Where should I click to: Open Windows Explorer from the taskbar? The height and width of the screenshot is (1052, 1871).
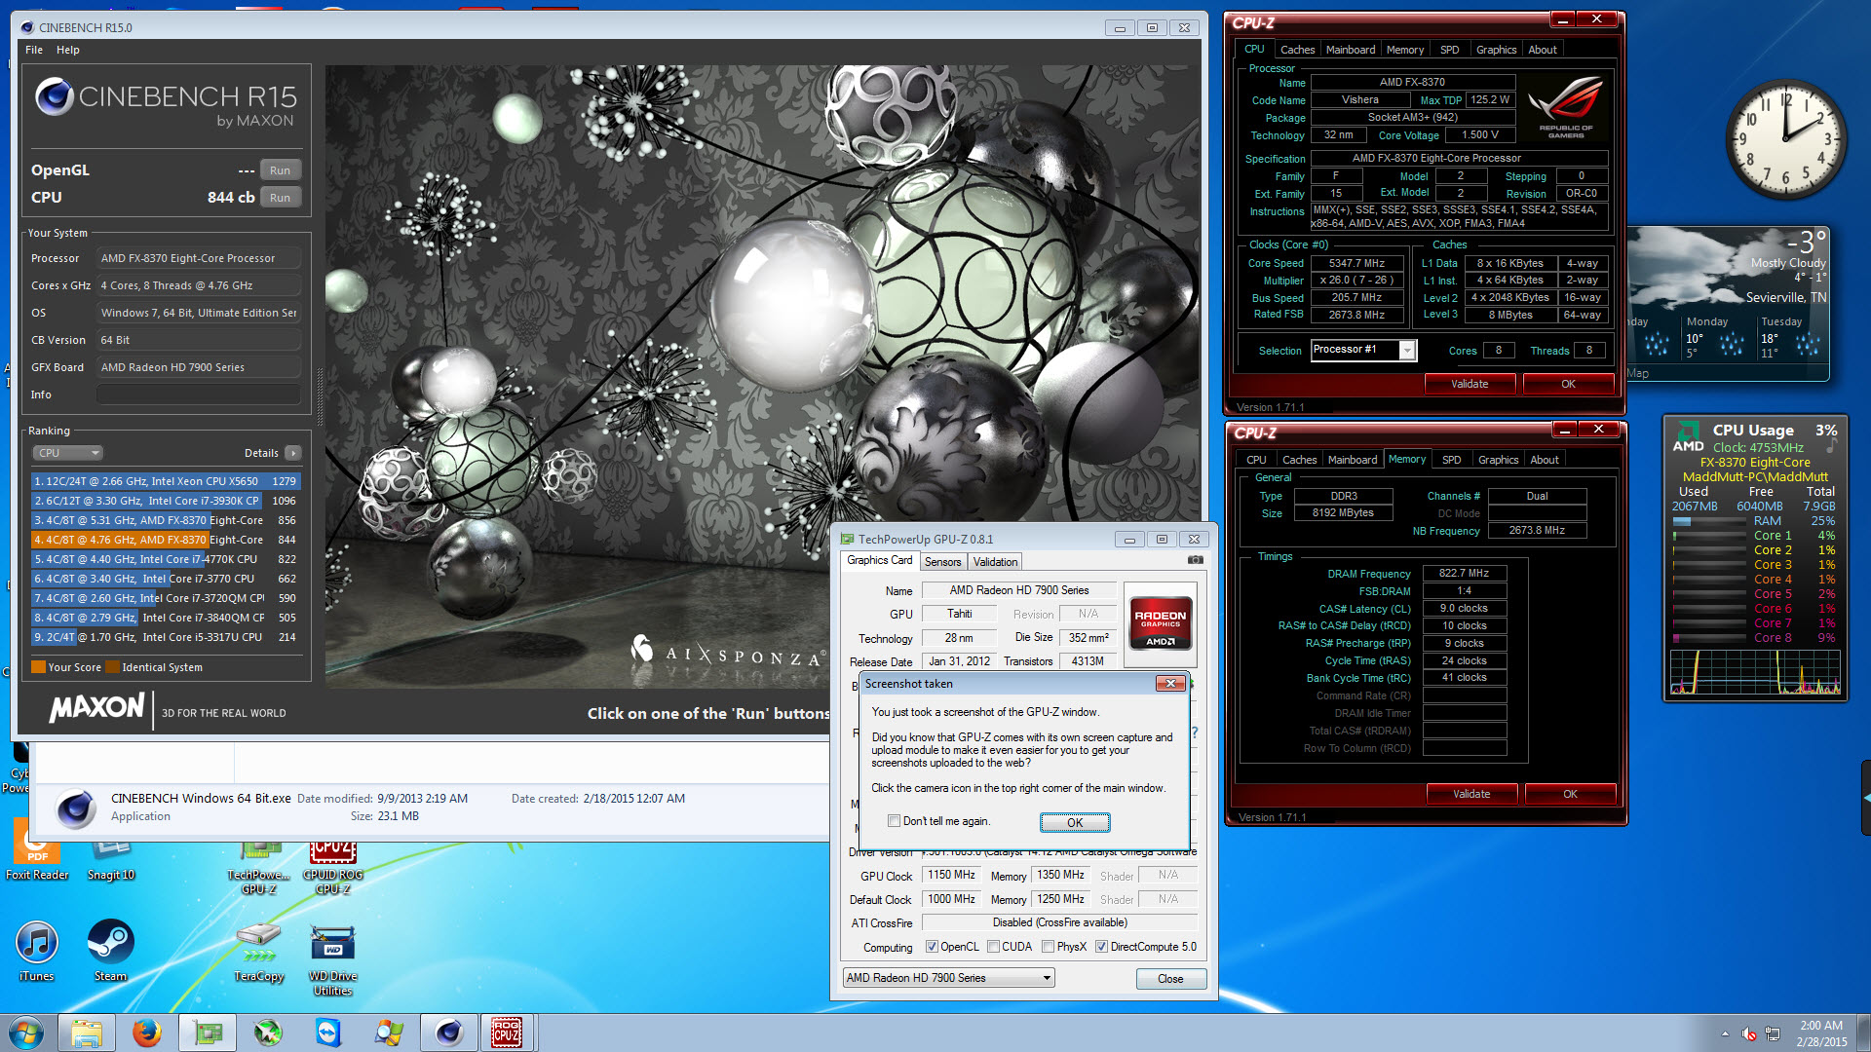tap(87, 1033)
